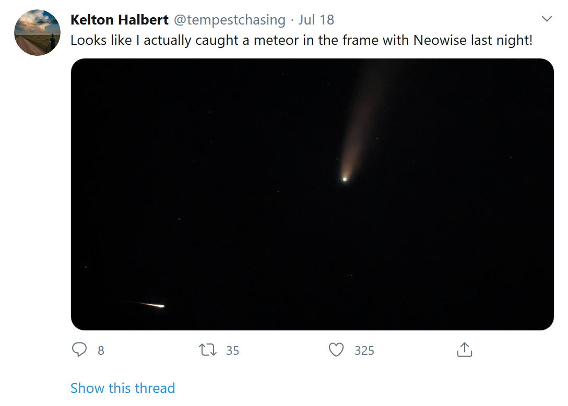Expand the tweet options chevron
Image resolution: width=568 pixels, height=406 pixels.
coord(547,19)
